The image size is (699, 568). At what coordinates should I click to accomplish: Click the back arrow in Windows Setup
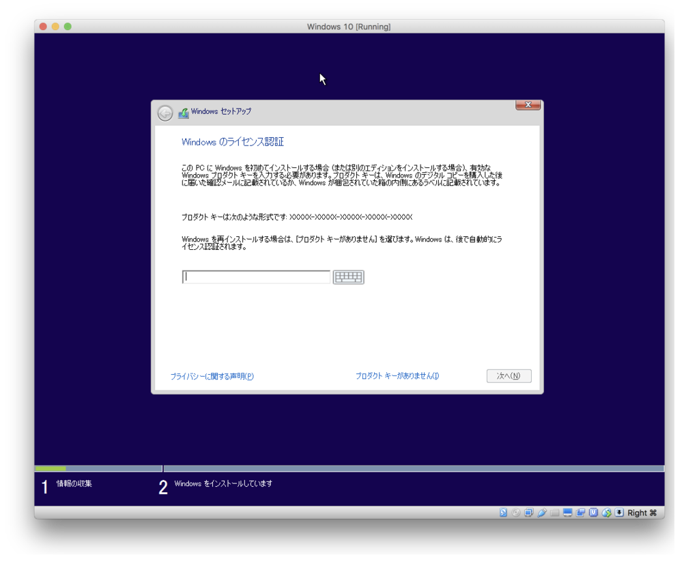coord(165,113)
